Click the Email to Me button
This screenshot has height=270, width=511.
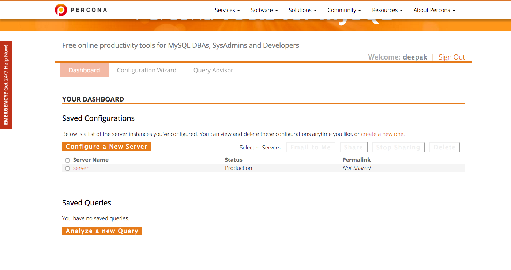(311, 147)
